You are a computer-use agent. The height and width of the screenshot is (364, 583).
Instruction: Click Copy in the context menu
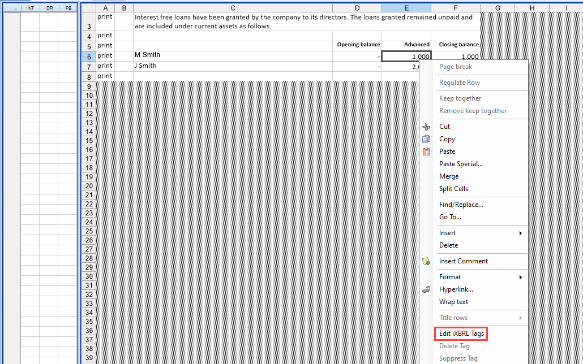447,139
